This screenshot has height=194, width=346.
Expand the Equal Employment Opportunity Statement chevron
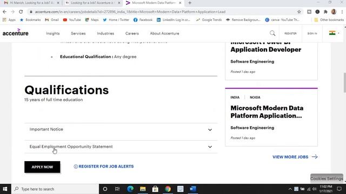coord(210,147)
